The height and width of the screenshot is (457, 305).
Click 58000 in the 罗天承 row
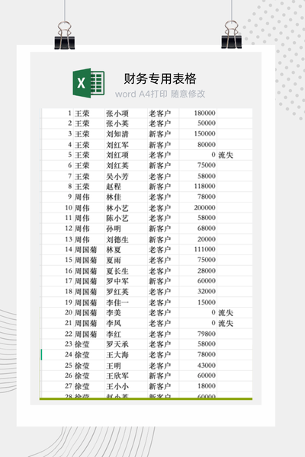click(x=207, y=344)
